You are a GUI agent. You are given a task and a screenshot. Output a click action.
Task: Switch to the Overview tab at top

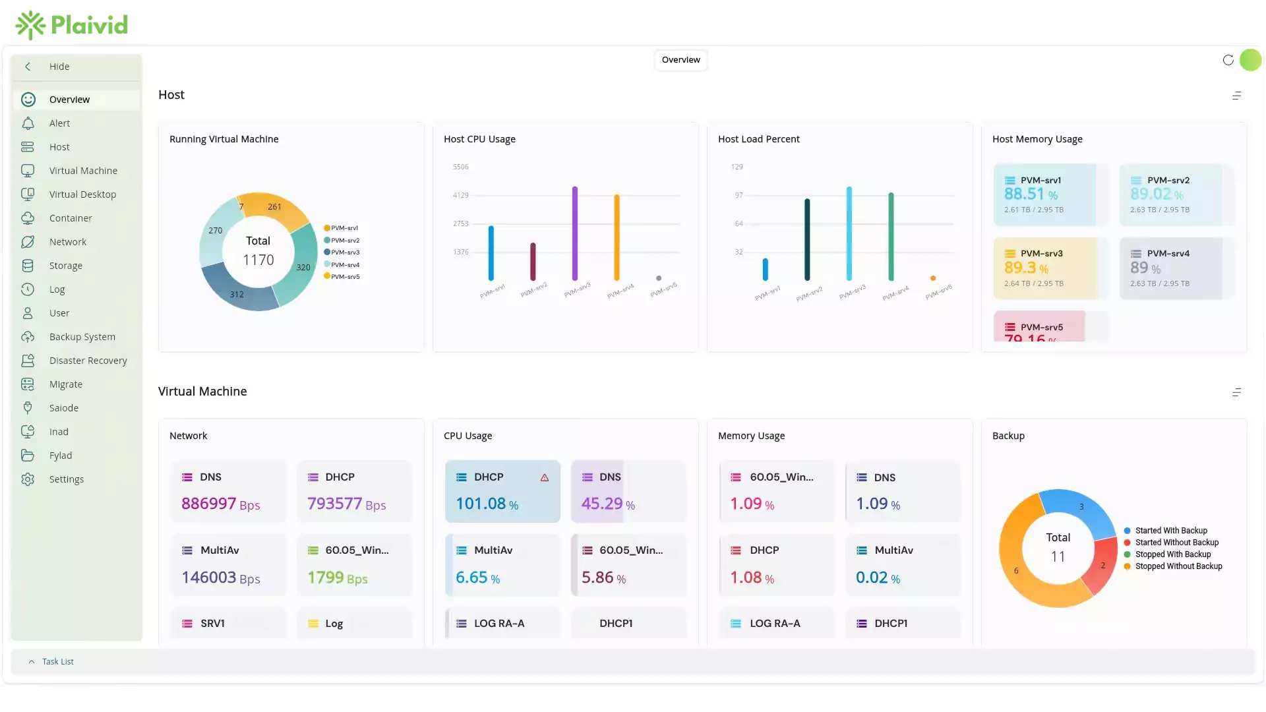click(680, 60)
